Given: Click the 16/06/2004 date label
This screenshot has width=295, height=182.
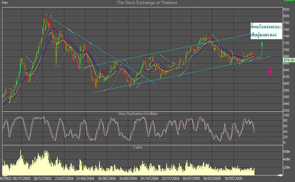Looking at the screenshot, I should [107, 179].
